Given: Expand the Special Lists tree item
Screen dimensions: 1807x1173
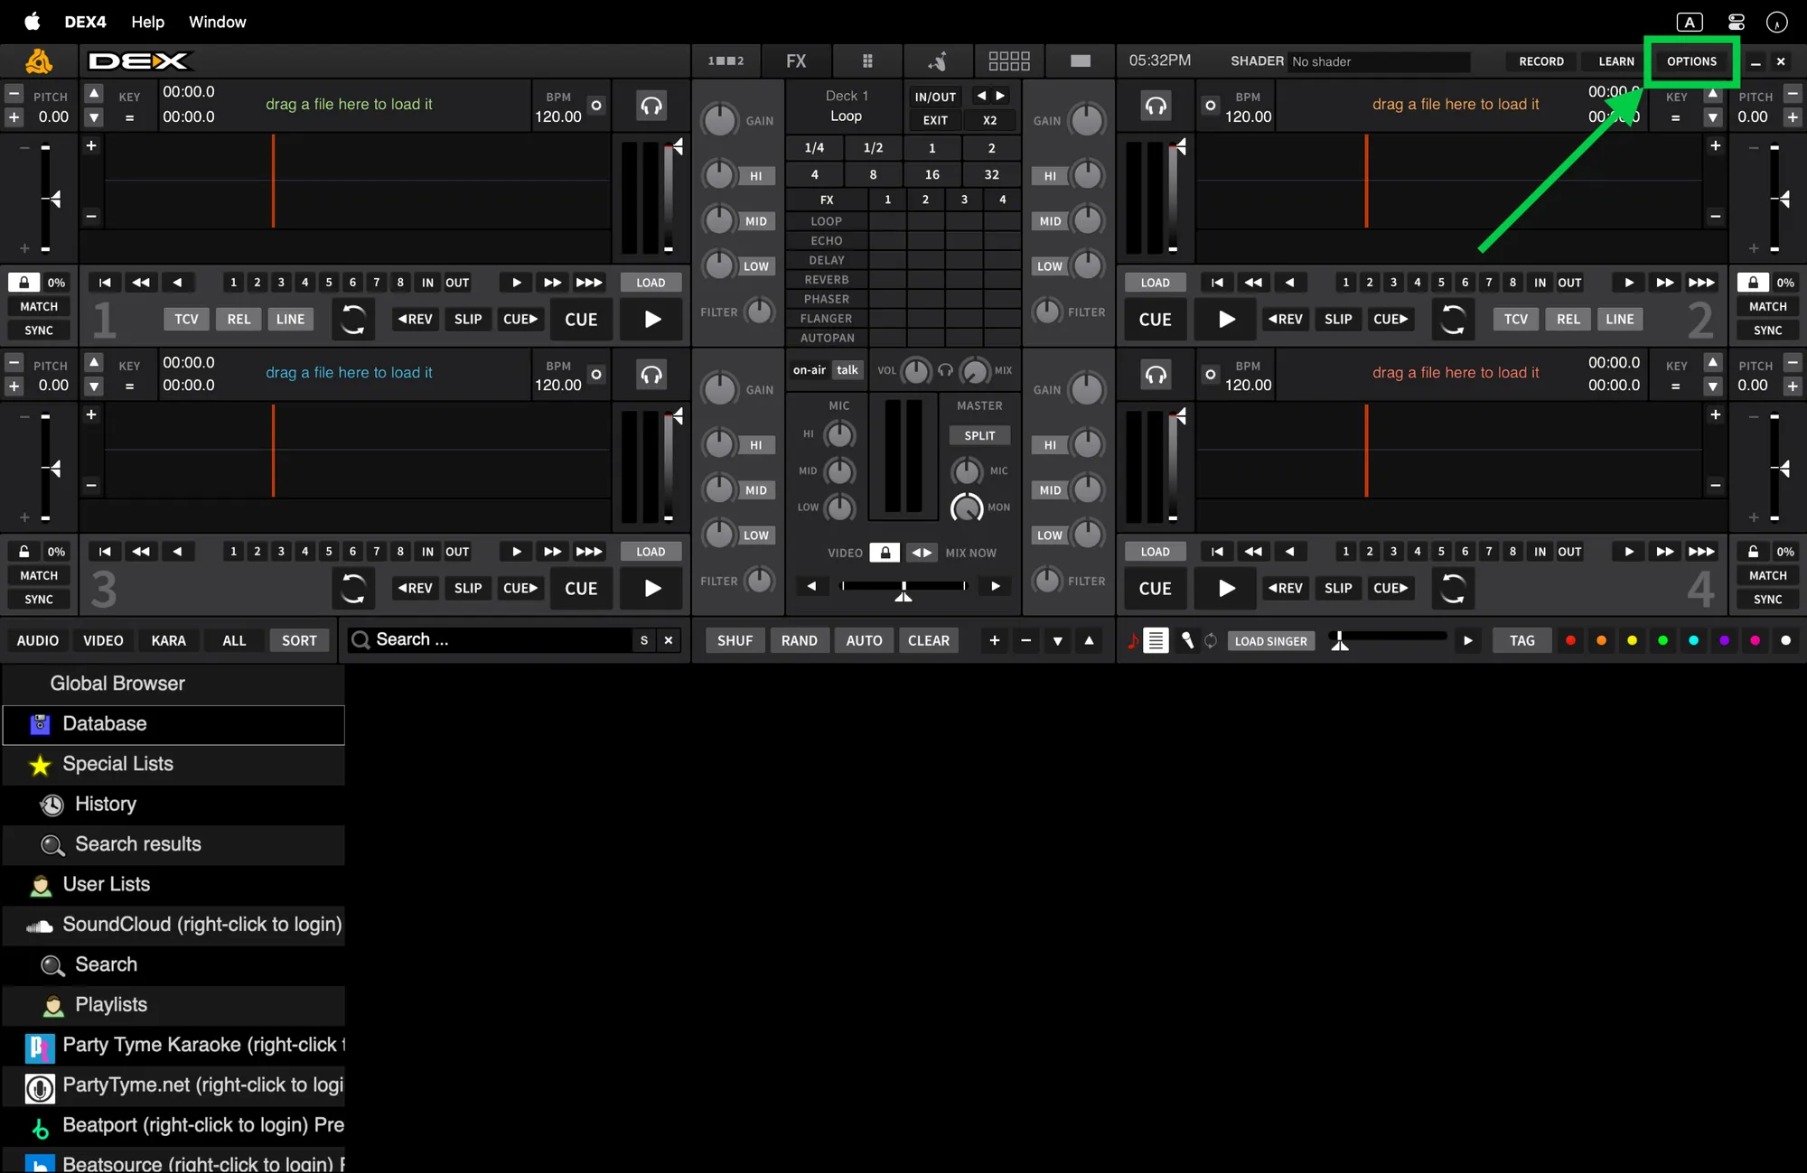Looking at the screenshot, I should tap(117, 764).
